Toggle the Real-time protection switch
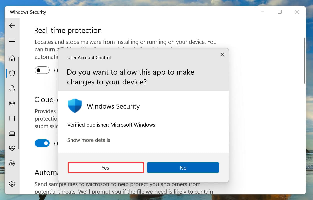Screen dimensions: 313x200 [42, 70]
